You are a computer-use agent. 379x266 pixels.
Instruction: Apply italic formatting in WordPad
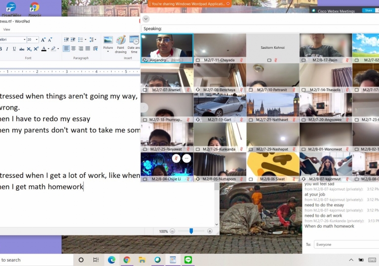7,49
